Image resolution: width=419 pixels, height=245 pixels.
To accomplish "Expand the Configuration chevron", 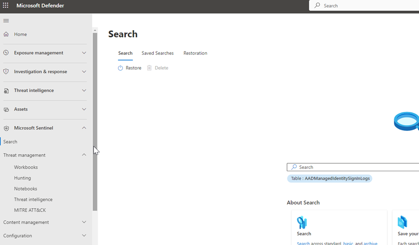I will click(84, 235).
